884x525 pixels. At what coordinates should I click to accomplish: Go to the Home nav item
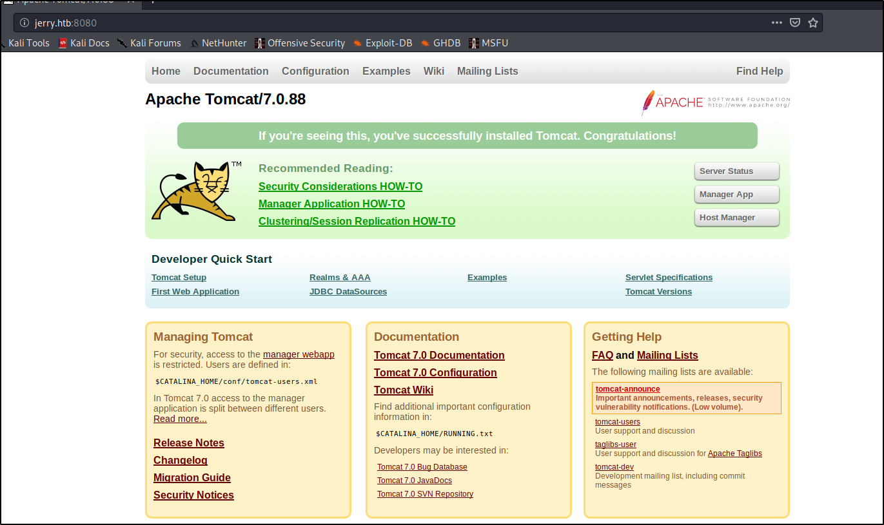(166, 72)
